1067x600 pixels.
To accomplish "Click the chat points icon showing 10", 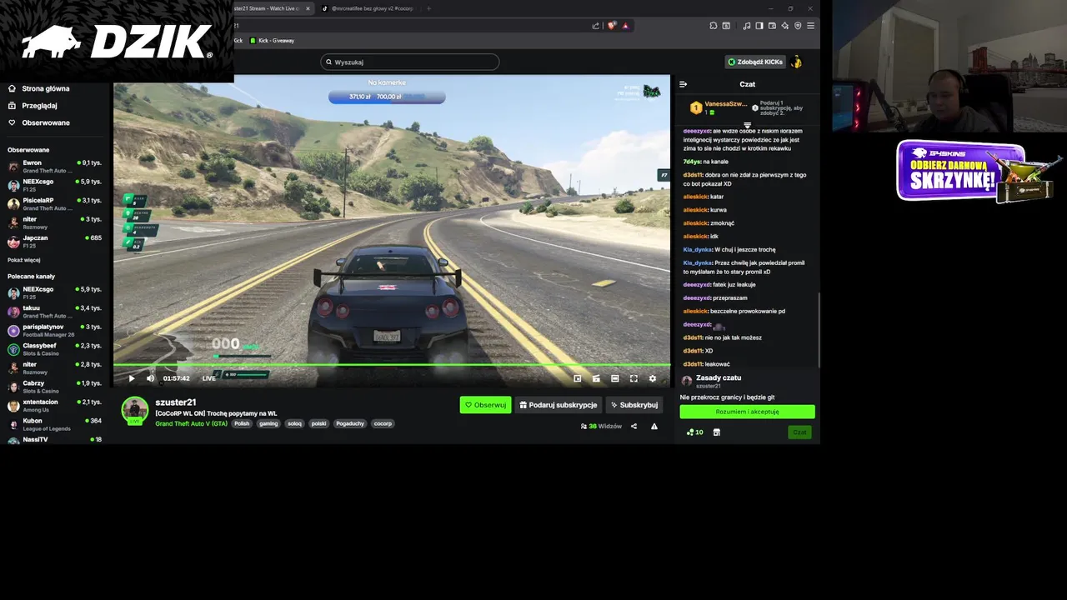I will [x=694, y=432].
